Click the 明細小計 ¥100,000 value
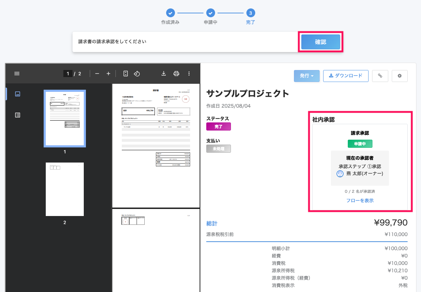421x292 pixels. [396, 248]
